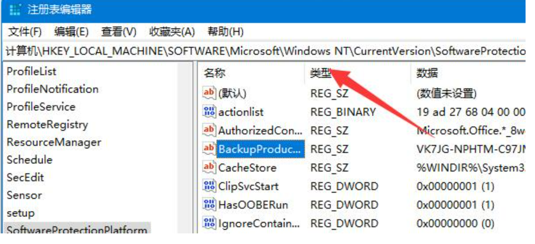
Task: Click the binary icon beside actionlist
Action: point(209,111)
